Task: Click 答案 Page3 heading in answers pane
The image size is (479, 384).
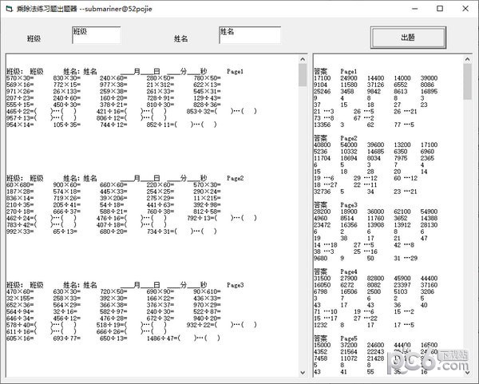Action: click(x=335, y=204)
